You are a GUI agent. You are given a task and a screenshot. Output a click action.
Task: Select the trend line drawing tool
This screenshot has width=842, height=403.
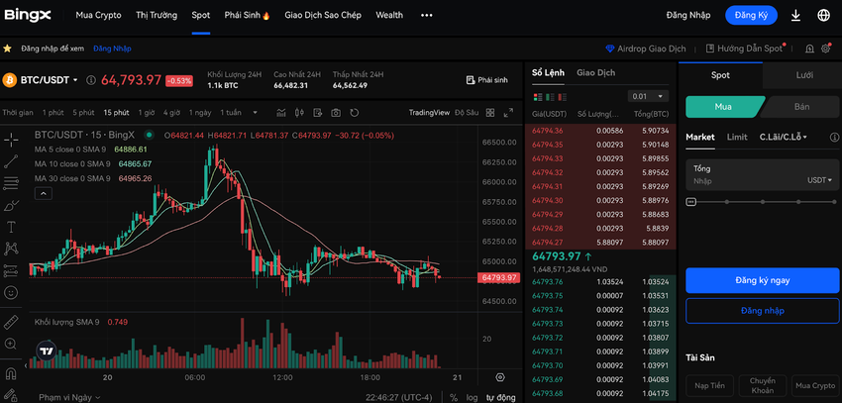tap(11, 161)
